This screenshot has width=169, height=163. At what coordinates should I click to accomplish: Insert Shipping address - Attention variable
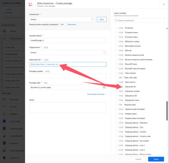point(136,123)
